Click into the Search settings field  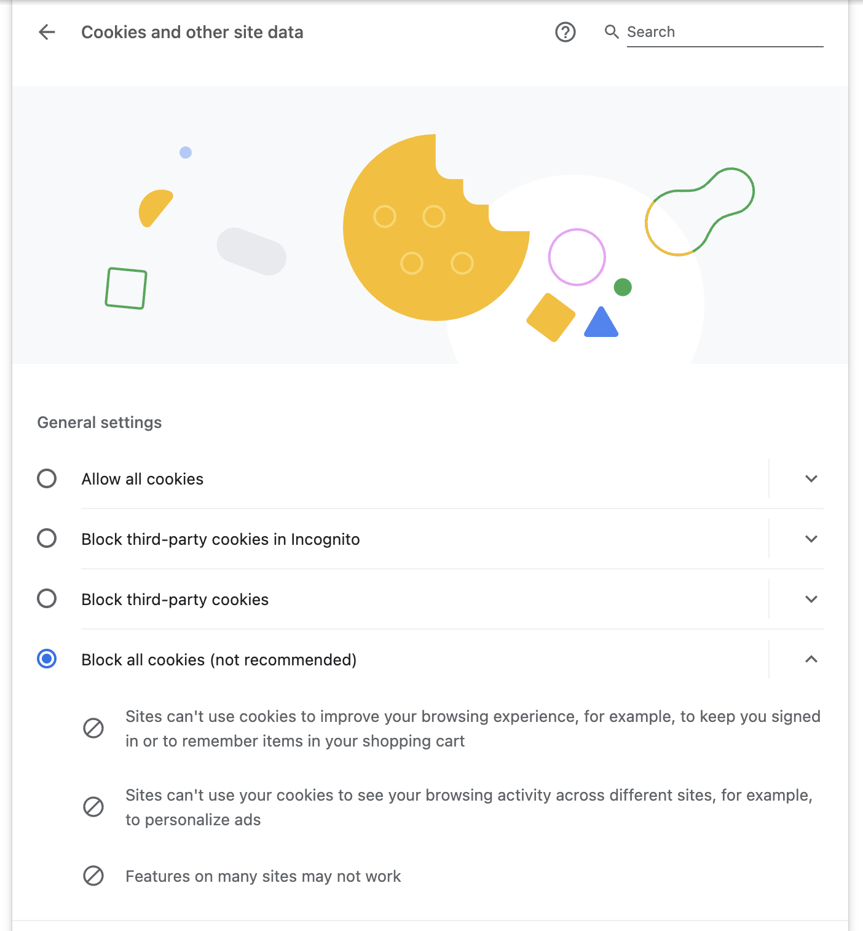(x=725, y=32)
